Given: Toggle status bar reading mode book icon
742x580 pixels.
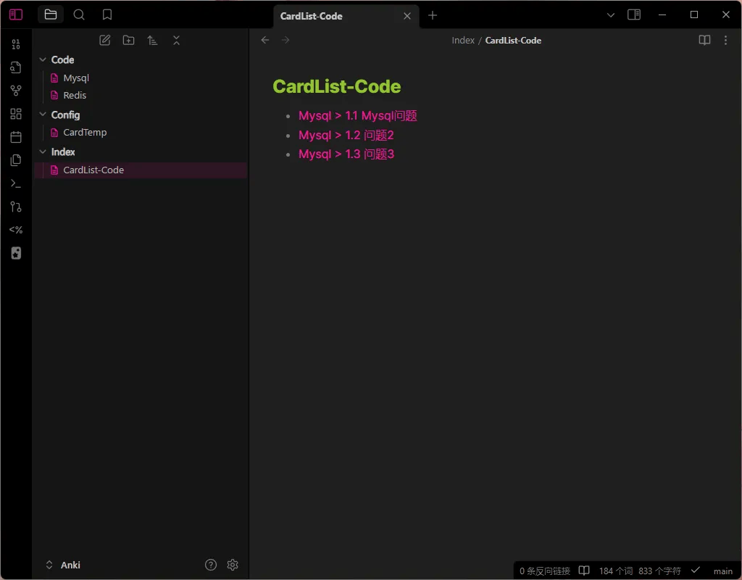Looking at the screenshot, I should (x=585, y=571).
